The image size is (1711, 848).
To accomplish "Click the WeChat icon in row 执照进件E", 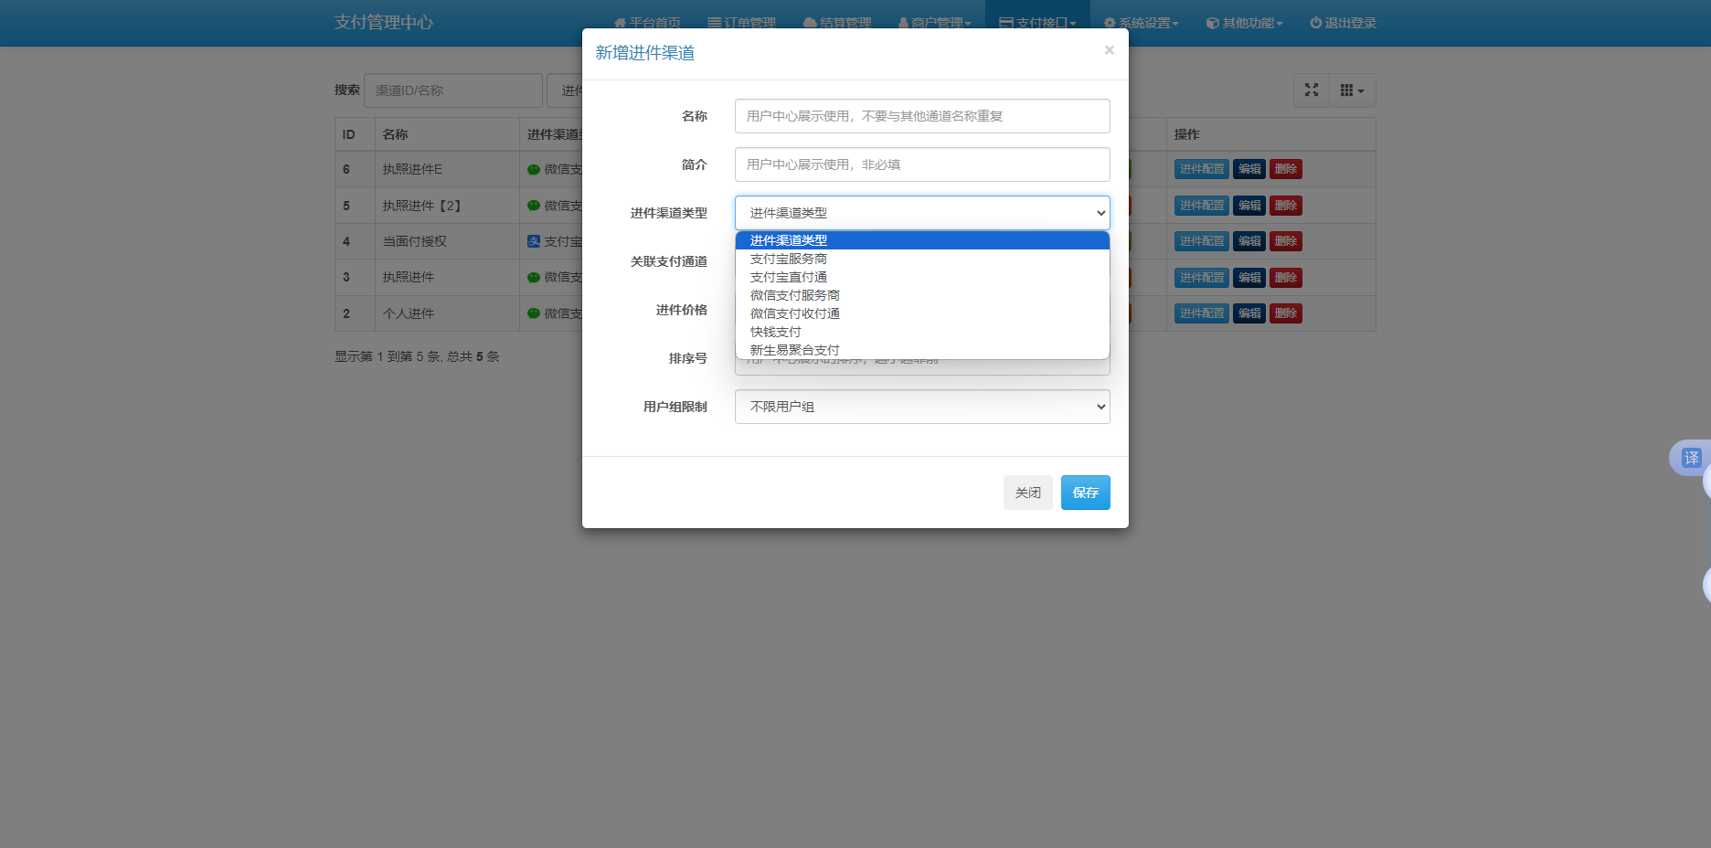I will [x=534, y=169].
